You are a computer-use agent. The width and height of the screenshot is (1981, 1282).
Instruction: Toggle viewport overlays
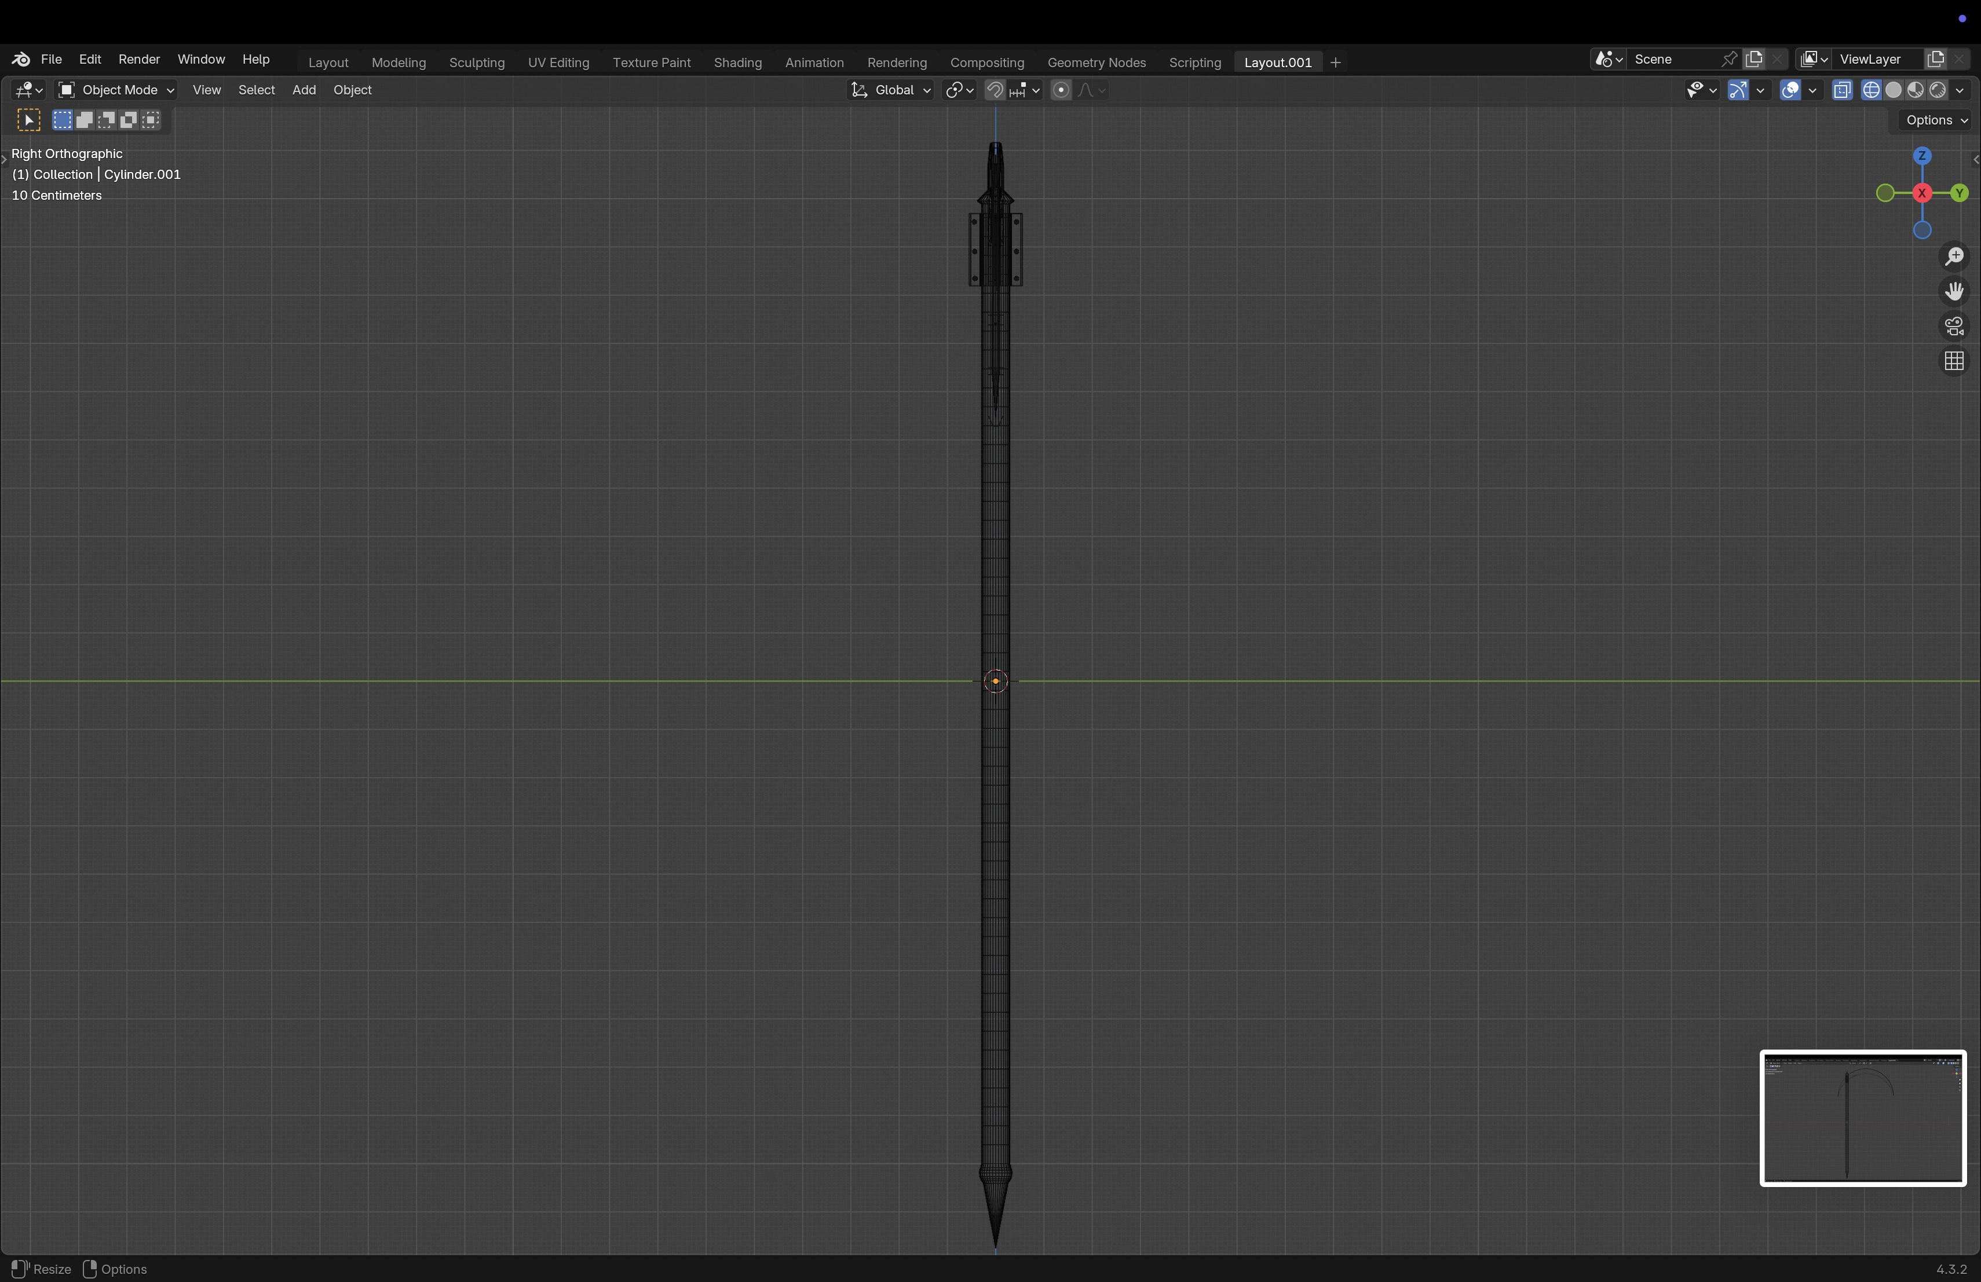click(x=1789, y=90)
